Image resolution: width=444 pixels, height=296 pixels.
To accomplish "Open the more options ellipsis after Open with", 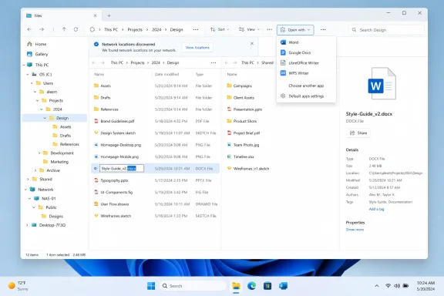I will 323,29.
